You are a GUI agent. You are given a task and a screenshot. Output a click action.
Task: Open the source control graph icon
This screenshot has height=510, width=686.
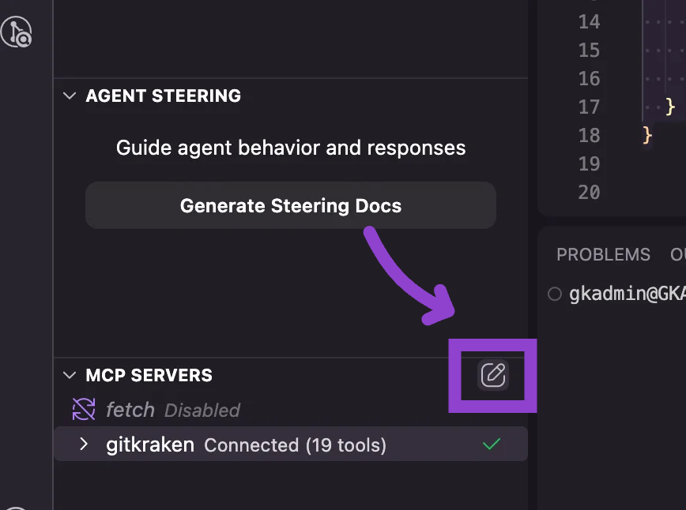point(16,32)
